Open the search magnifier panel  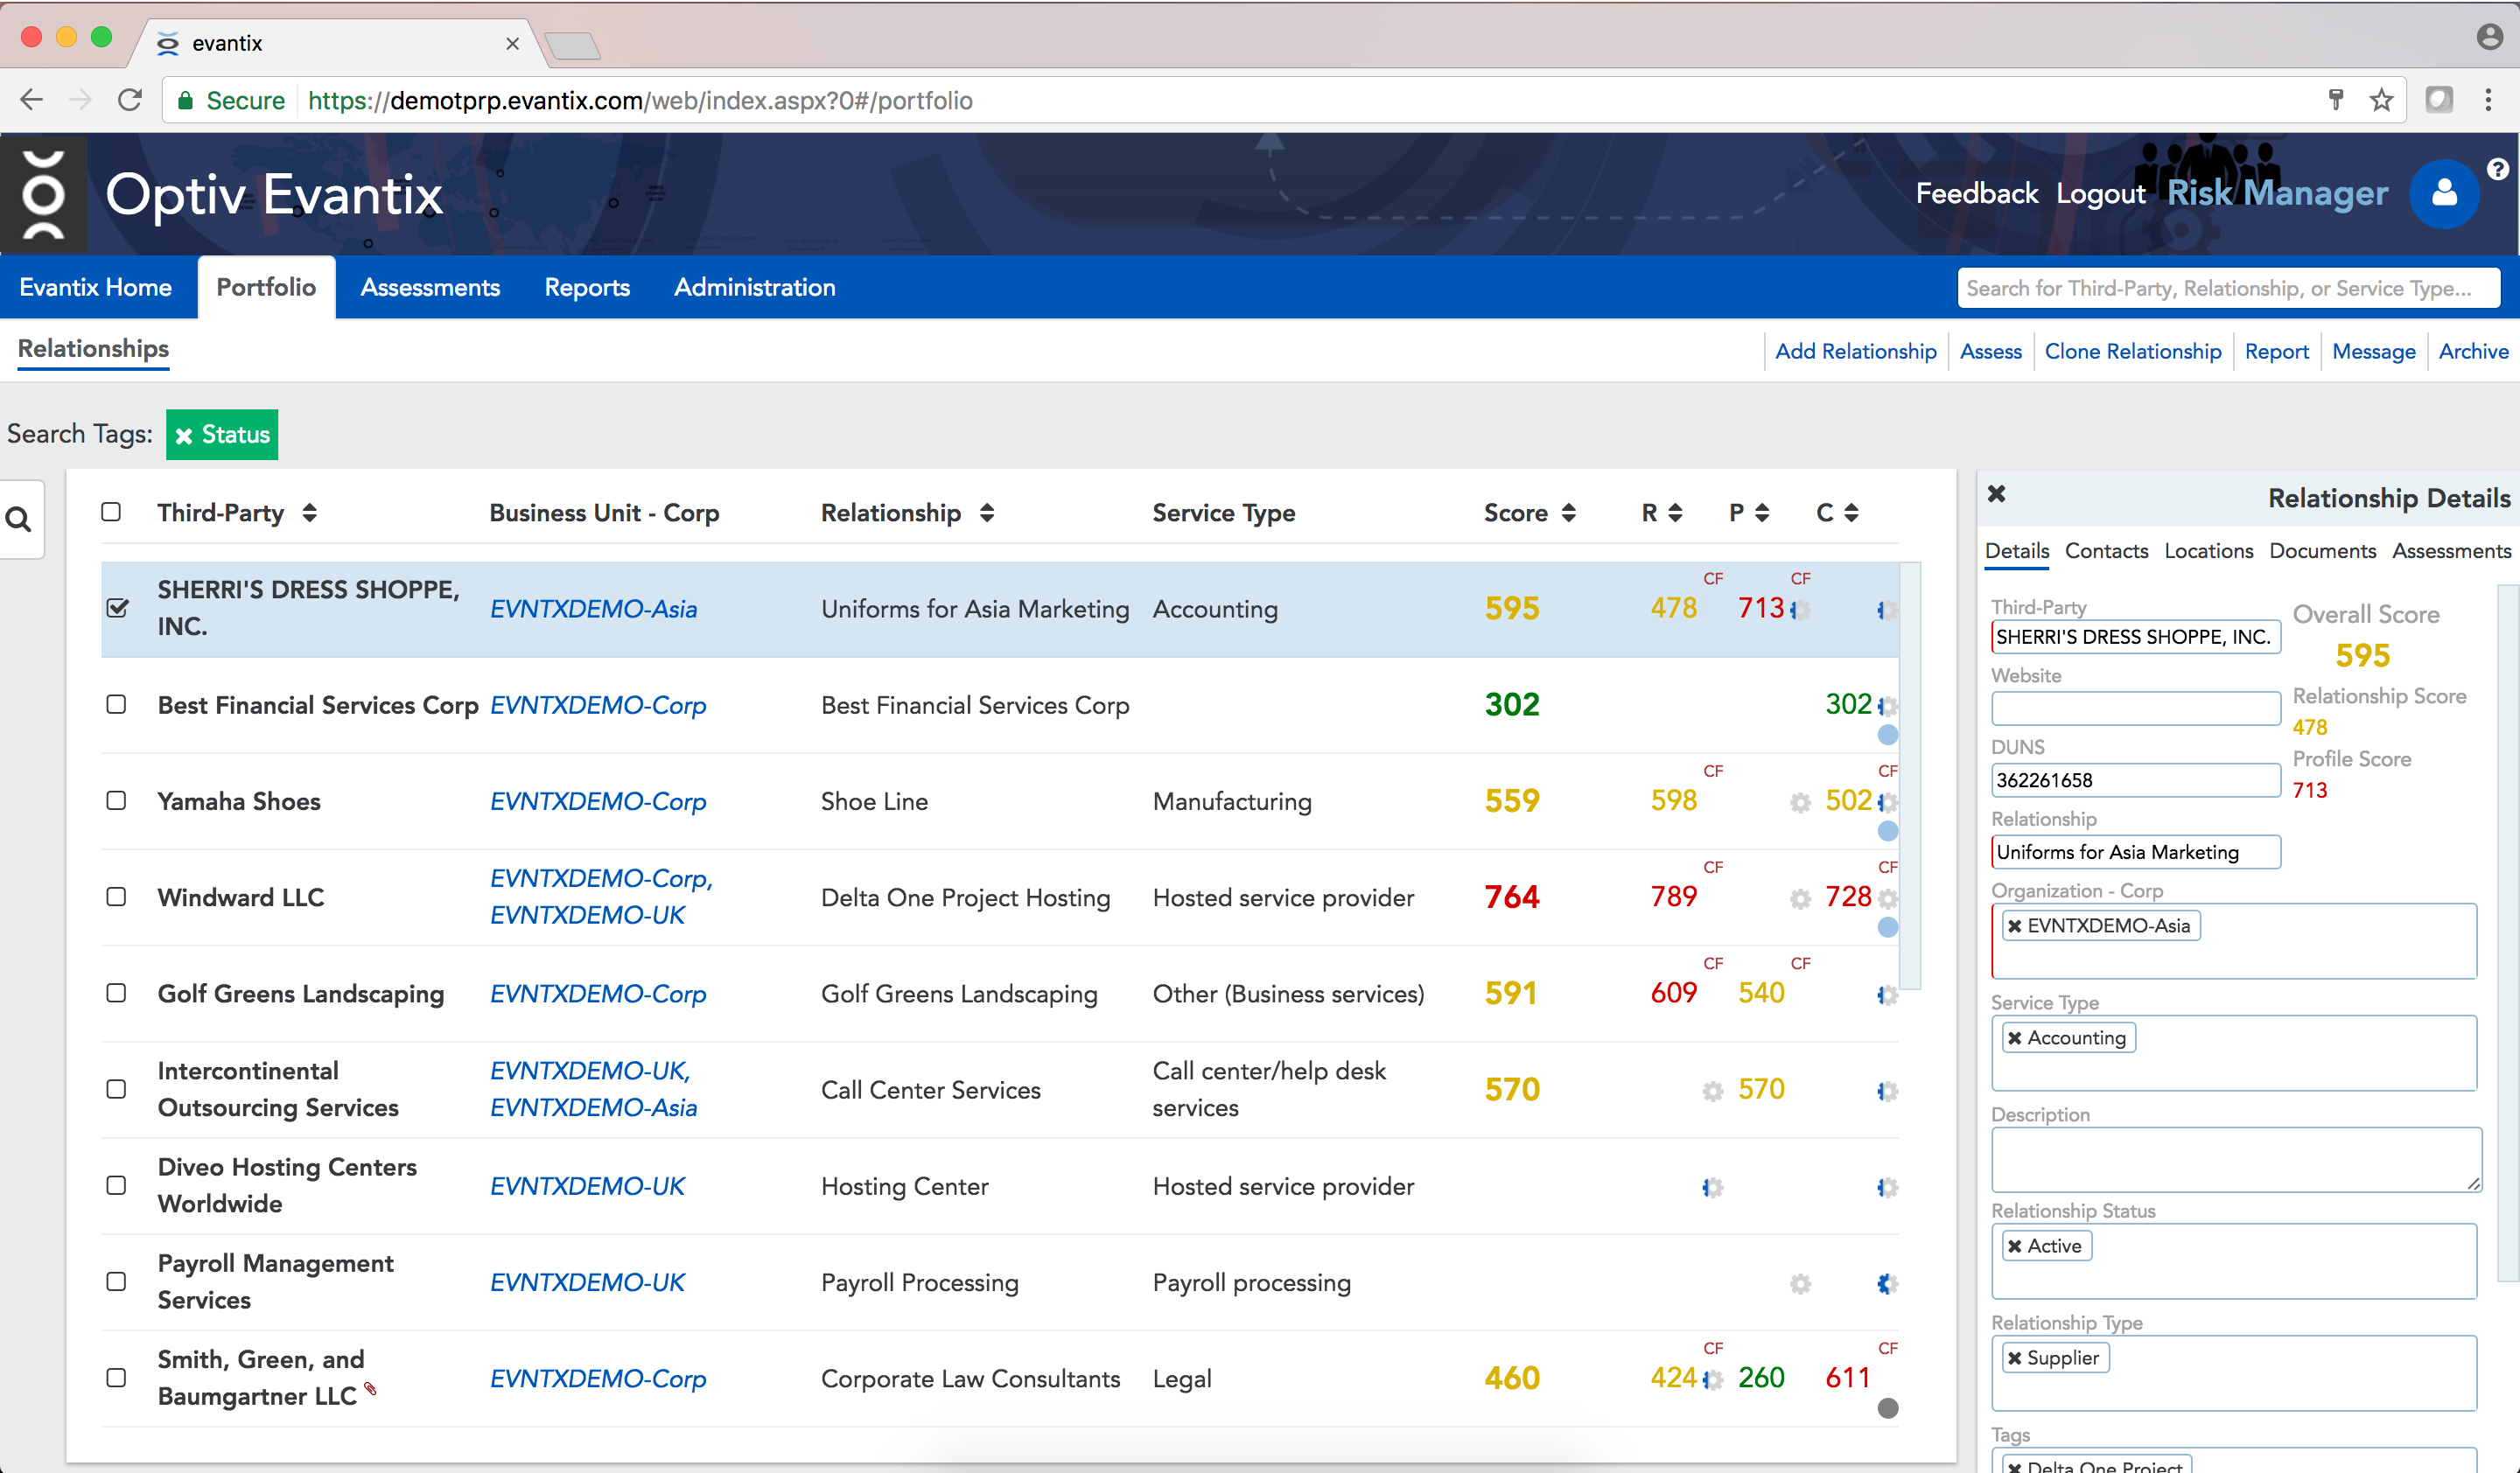[x=20, y=520]
